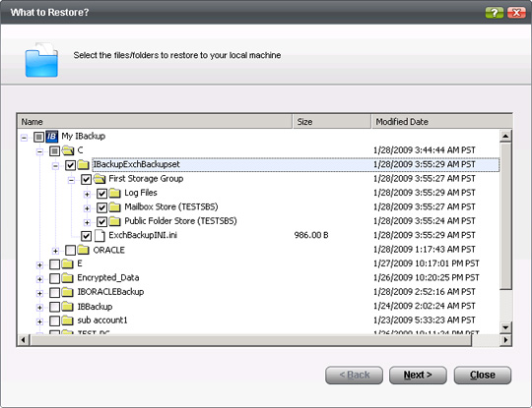This screenshot has width=532, height=408.
Task: Uncheck the Mailbox Store (TESTSBS) checkbox
Action: 101,207
